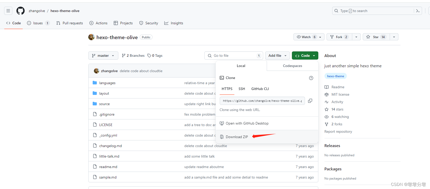
Task: Open commit message 'update readme aboutme'
Action: [x=204, y=167]
